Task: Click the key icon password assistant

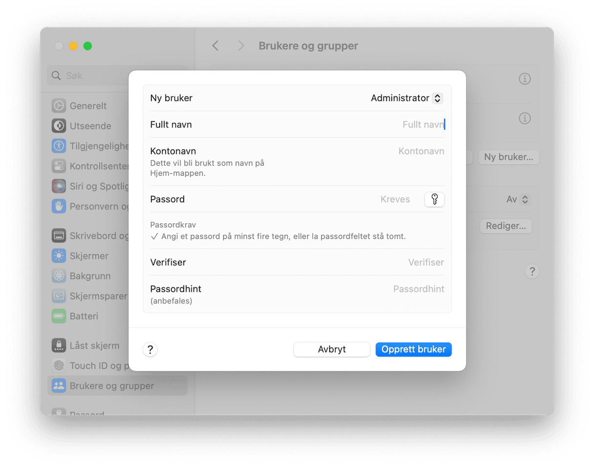Action: click(434, 199)
